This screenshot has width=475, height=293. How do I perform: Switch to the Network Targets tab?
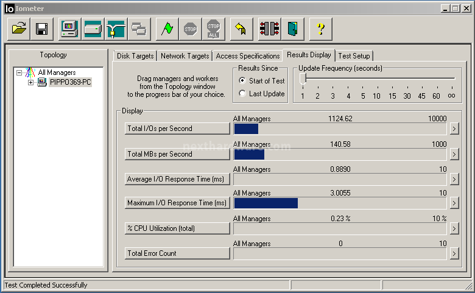[185, 56]
